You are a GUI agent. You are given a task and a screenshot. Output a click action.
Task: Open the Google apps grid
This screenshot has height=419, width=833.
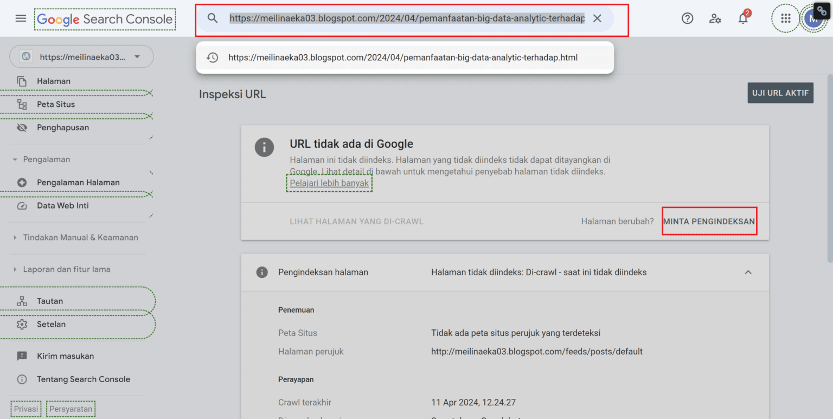[785, 18]
